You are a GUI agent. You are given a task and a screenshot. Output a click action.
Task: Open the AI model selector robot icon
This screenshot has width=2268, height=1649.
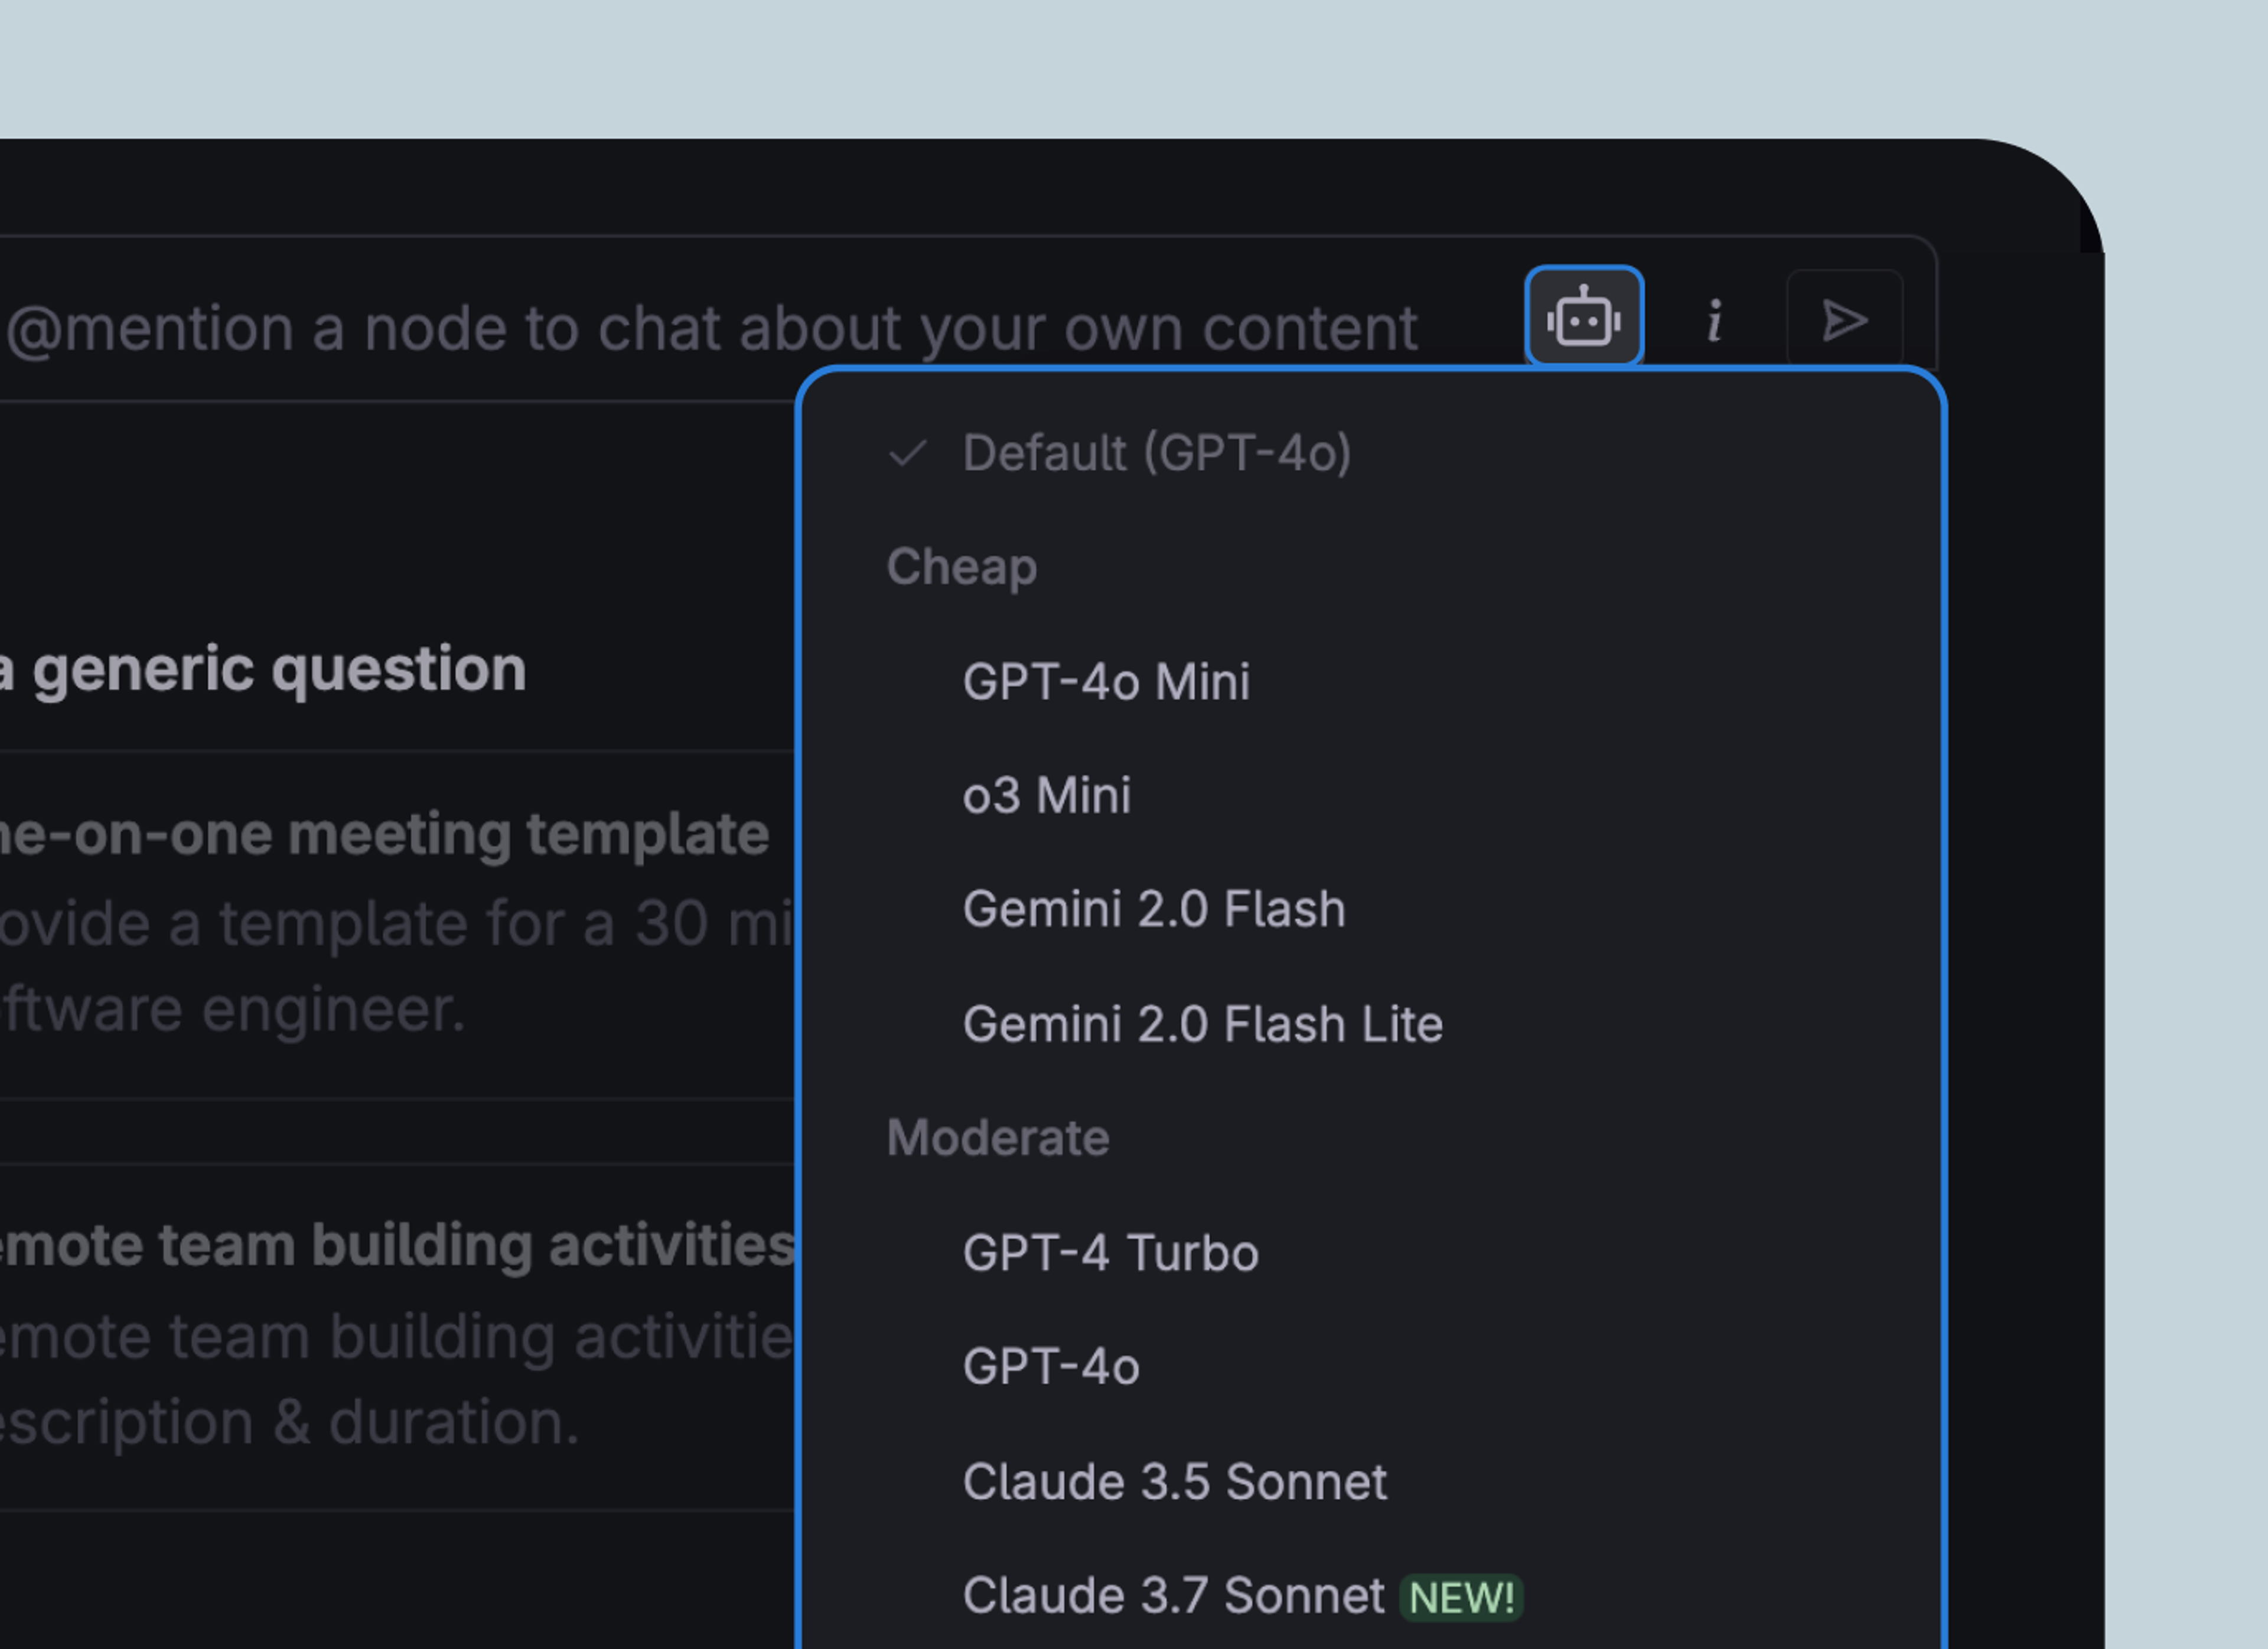coord(1583,318)
